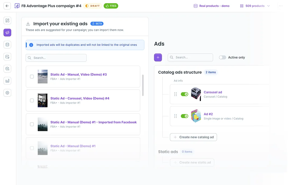288x185 pixels.
Task: Click the purple plus add ad button
Action: [158, 57]
